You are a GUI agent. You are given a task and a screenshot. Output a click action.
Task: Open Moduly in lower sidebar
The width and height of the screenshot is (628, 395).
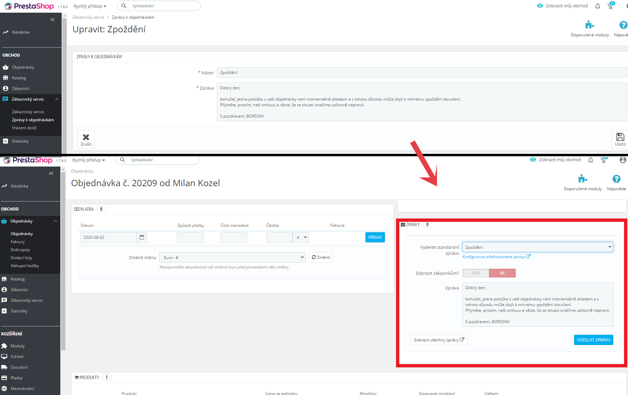18,346
